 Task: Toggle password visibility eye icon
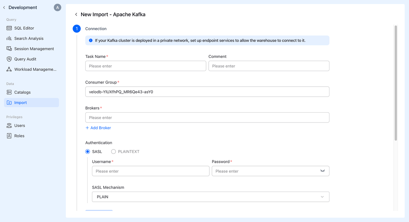pos(322,171)
